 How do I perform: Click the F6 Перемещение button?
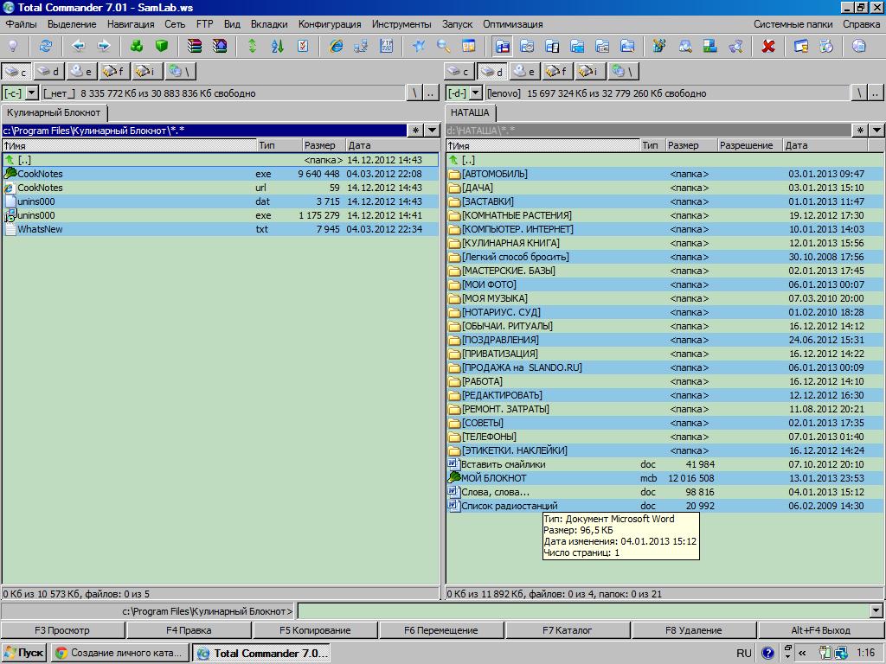click(440, 630)
